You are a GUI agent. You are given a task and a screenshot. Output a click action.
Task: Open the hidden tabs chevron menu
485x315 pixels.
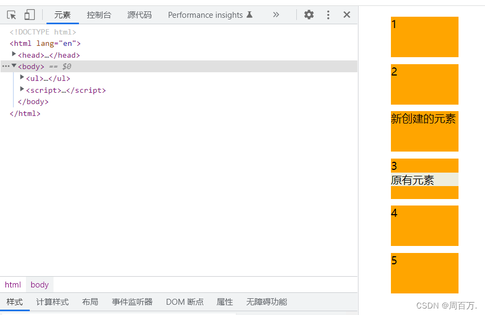[x=276, y=15]
